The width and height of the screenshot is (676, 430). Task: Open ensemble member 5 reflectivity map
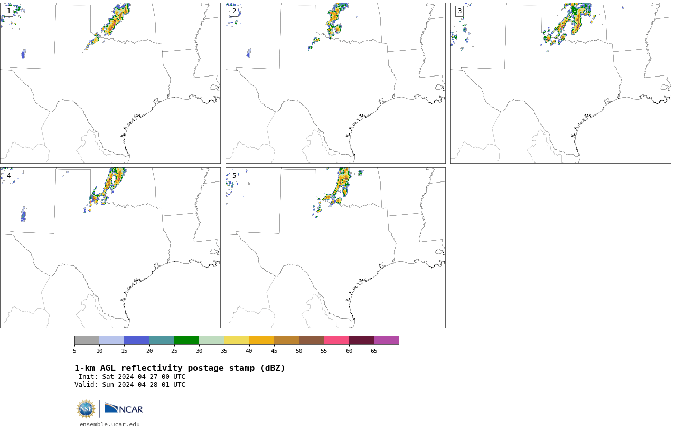pos(335,247)
